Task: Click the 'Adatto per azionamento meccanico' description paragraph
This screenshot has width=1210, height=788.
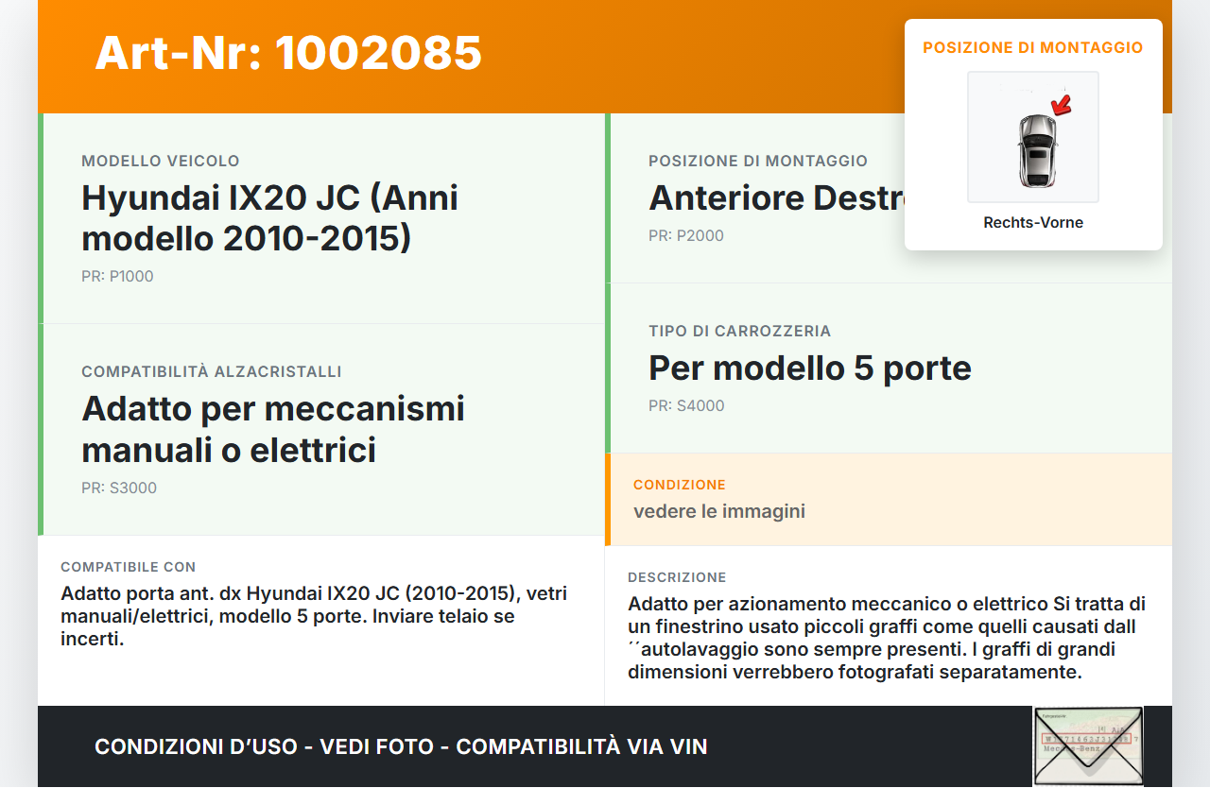Action: 887,638
